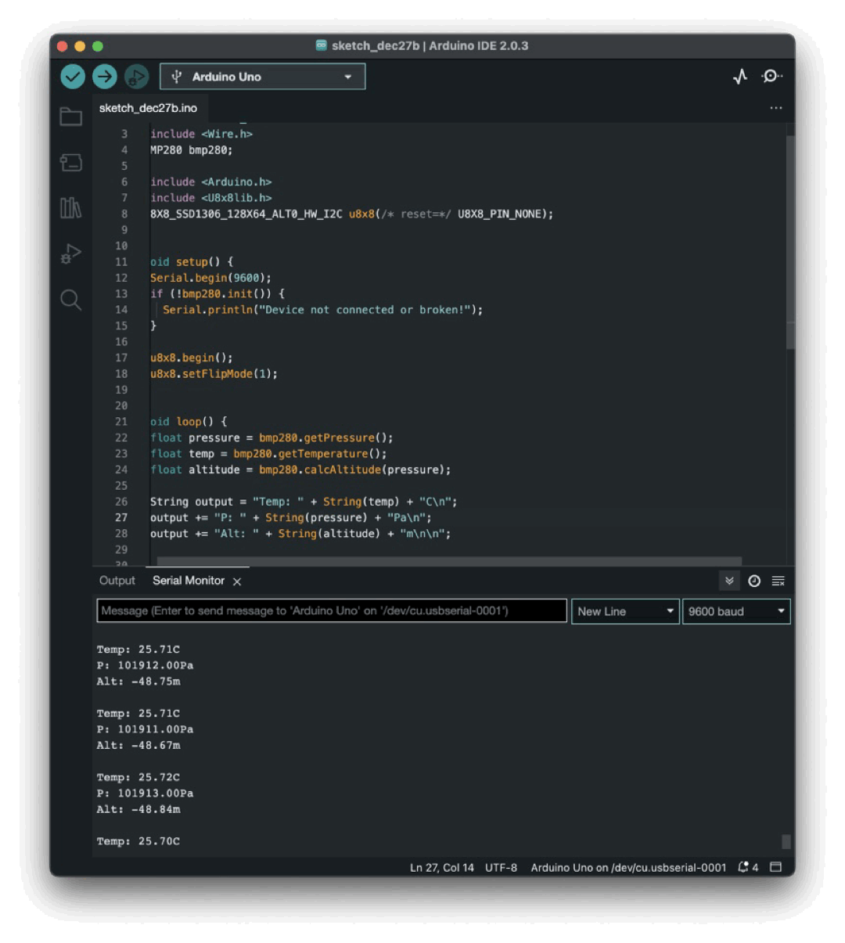Open the New Line line-ending dropdown
Screen dimensions: 845x943
624,611
